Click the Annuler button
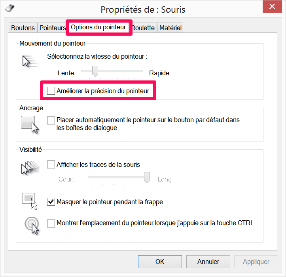Screen dimensions: 286x277 point(208,262)
